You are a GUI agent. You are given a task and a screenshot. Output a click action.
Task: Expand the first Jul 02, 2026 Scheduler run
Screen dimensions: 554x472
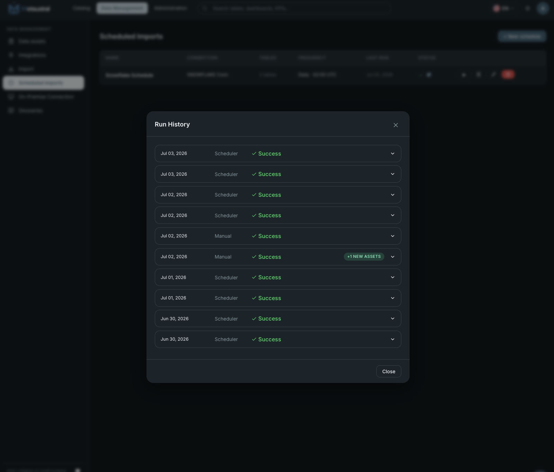(393, 195)
